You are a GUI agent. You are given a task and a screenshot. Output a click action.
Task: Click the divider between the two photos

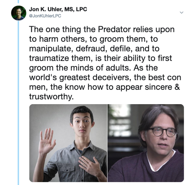[107, 143]
